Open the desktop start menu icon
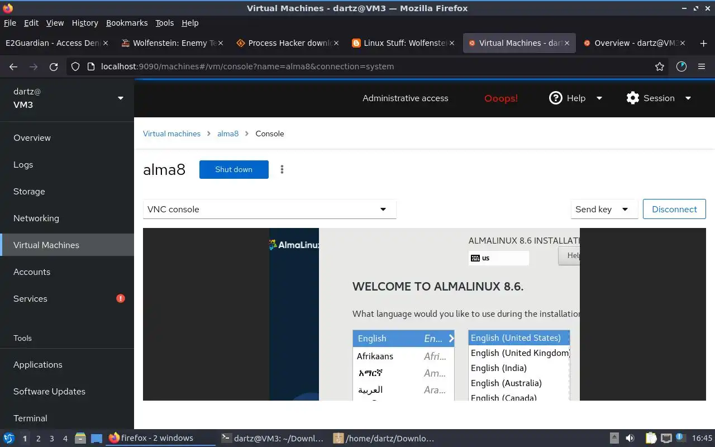The image size is (715, 447). pyautogui.click(x=9, y=438)
